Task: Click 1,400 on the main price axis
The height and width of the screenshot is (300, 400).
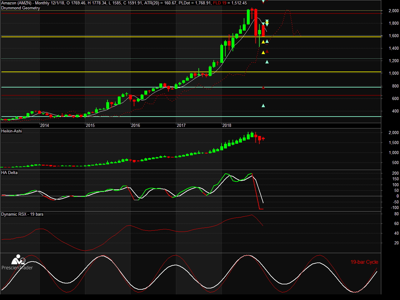Action: pyautogui.click(x=394, y=48)
